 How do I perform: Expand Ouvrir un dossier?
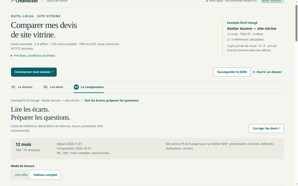click(268, 72)
